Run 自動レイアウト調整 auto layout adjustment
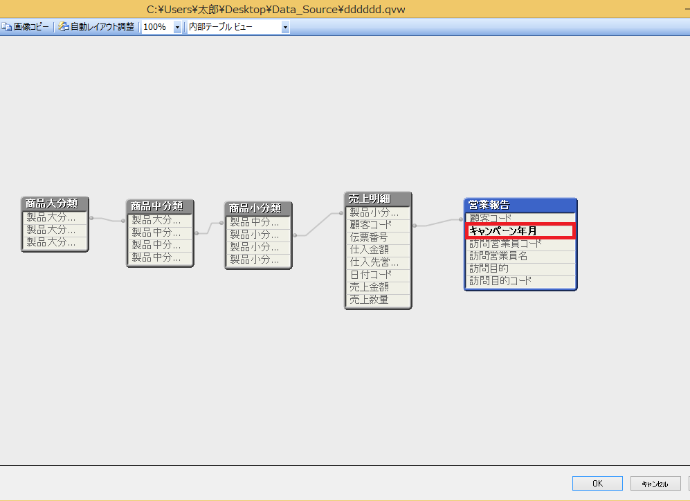The image size is (690, 501). point(96,27)
